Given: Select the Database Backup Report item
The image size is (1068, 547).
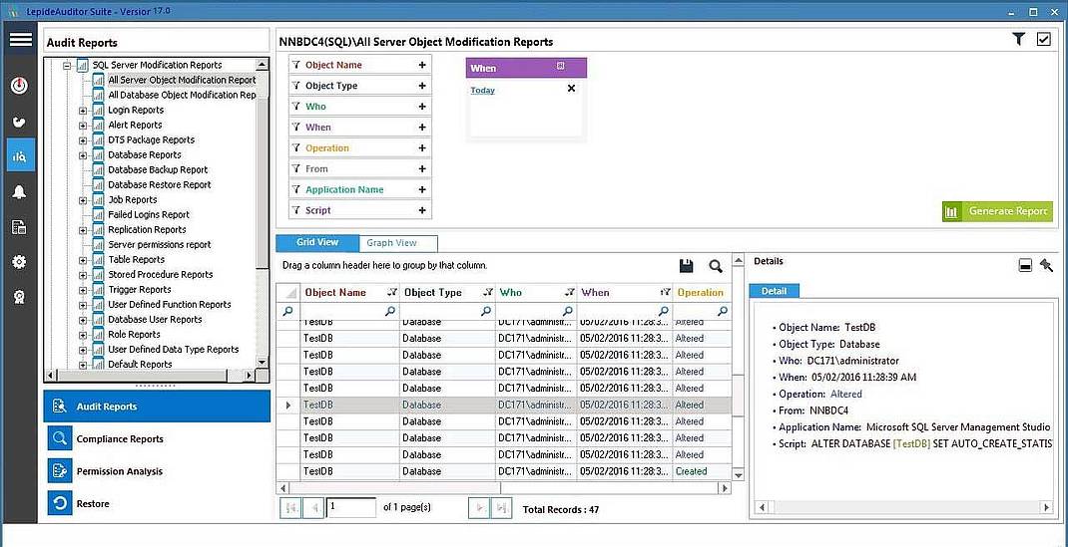Looking at the screenshot, I should coord(158,170).
